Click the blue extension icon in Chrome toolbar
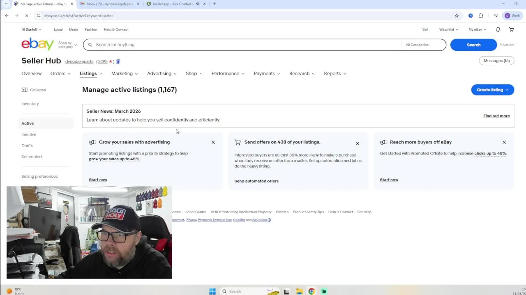The width and height of the screenshot is (526, 295). point(471,16)
